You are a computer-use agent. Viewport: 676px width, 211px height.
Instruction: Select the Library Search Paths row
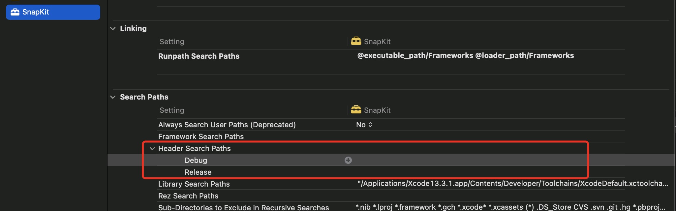pos(194,184)
